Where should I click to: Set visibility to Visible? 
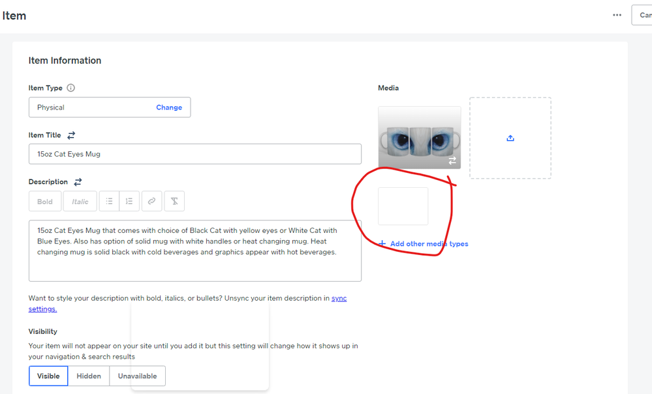click(48, 376)
